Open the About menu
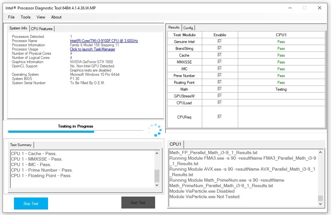 [x=56, y=17]
